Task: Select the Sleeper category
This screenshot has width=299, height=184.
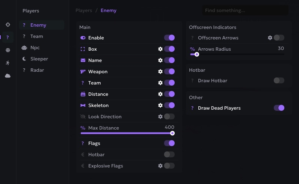Action: (x=39, y=59)
